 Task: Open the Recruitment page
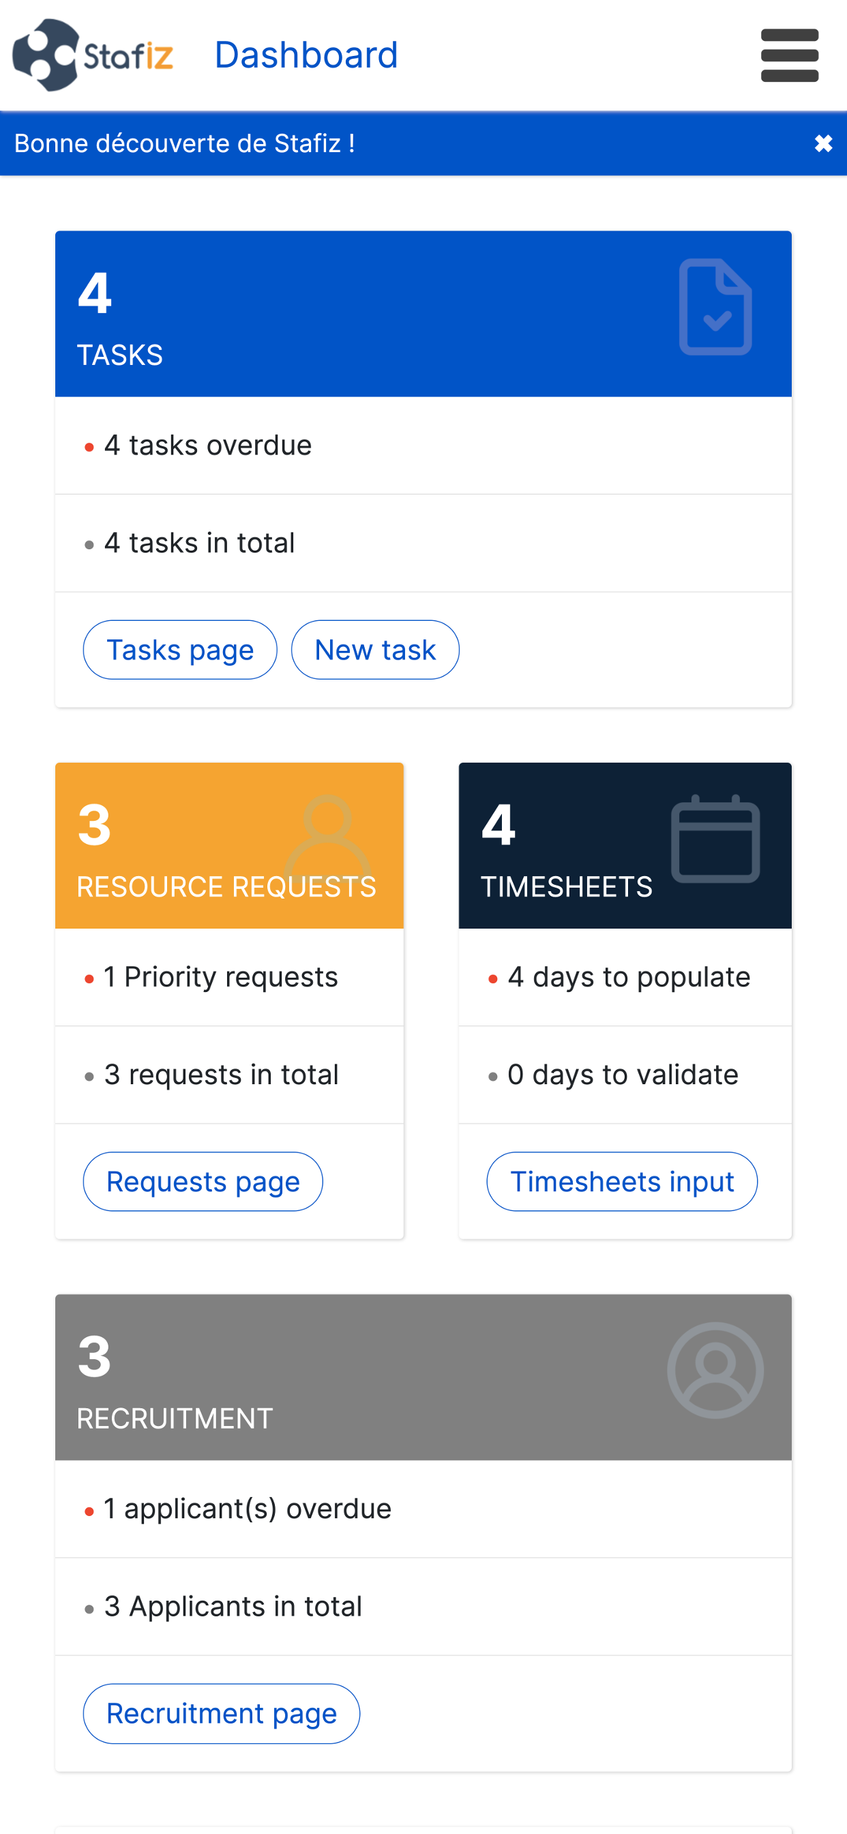pos(222,1714)
